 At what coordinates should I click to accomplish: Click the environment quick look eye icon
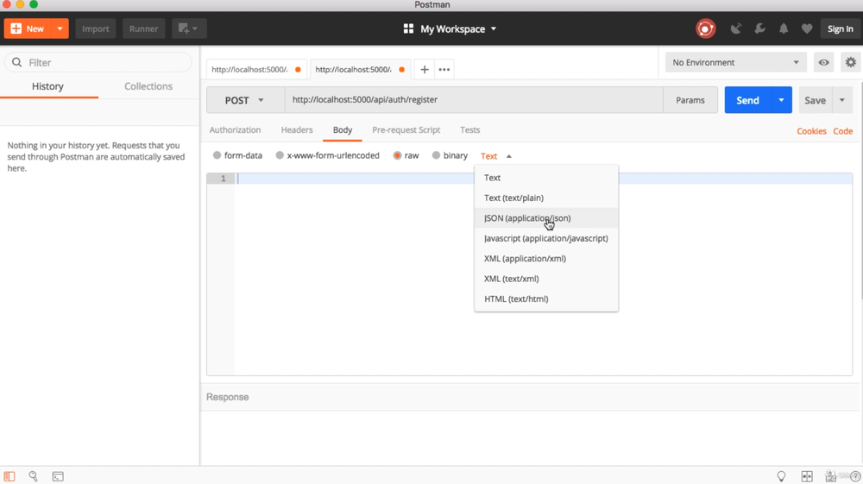(x=824, y=62)
